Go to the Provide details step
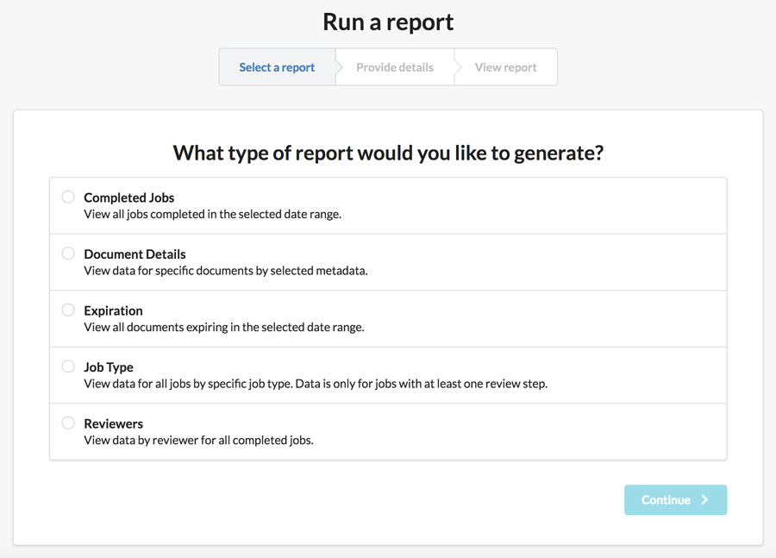 [395, 67]
